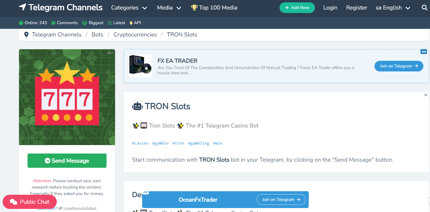
Task: Click the TRON Slots 777 bot image
Action: (67, 97)
